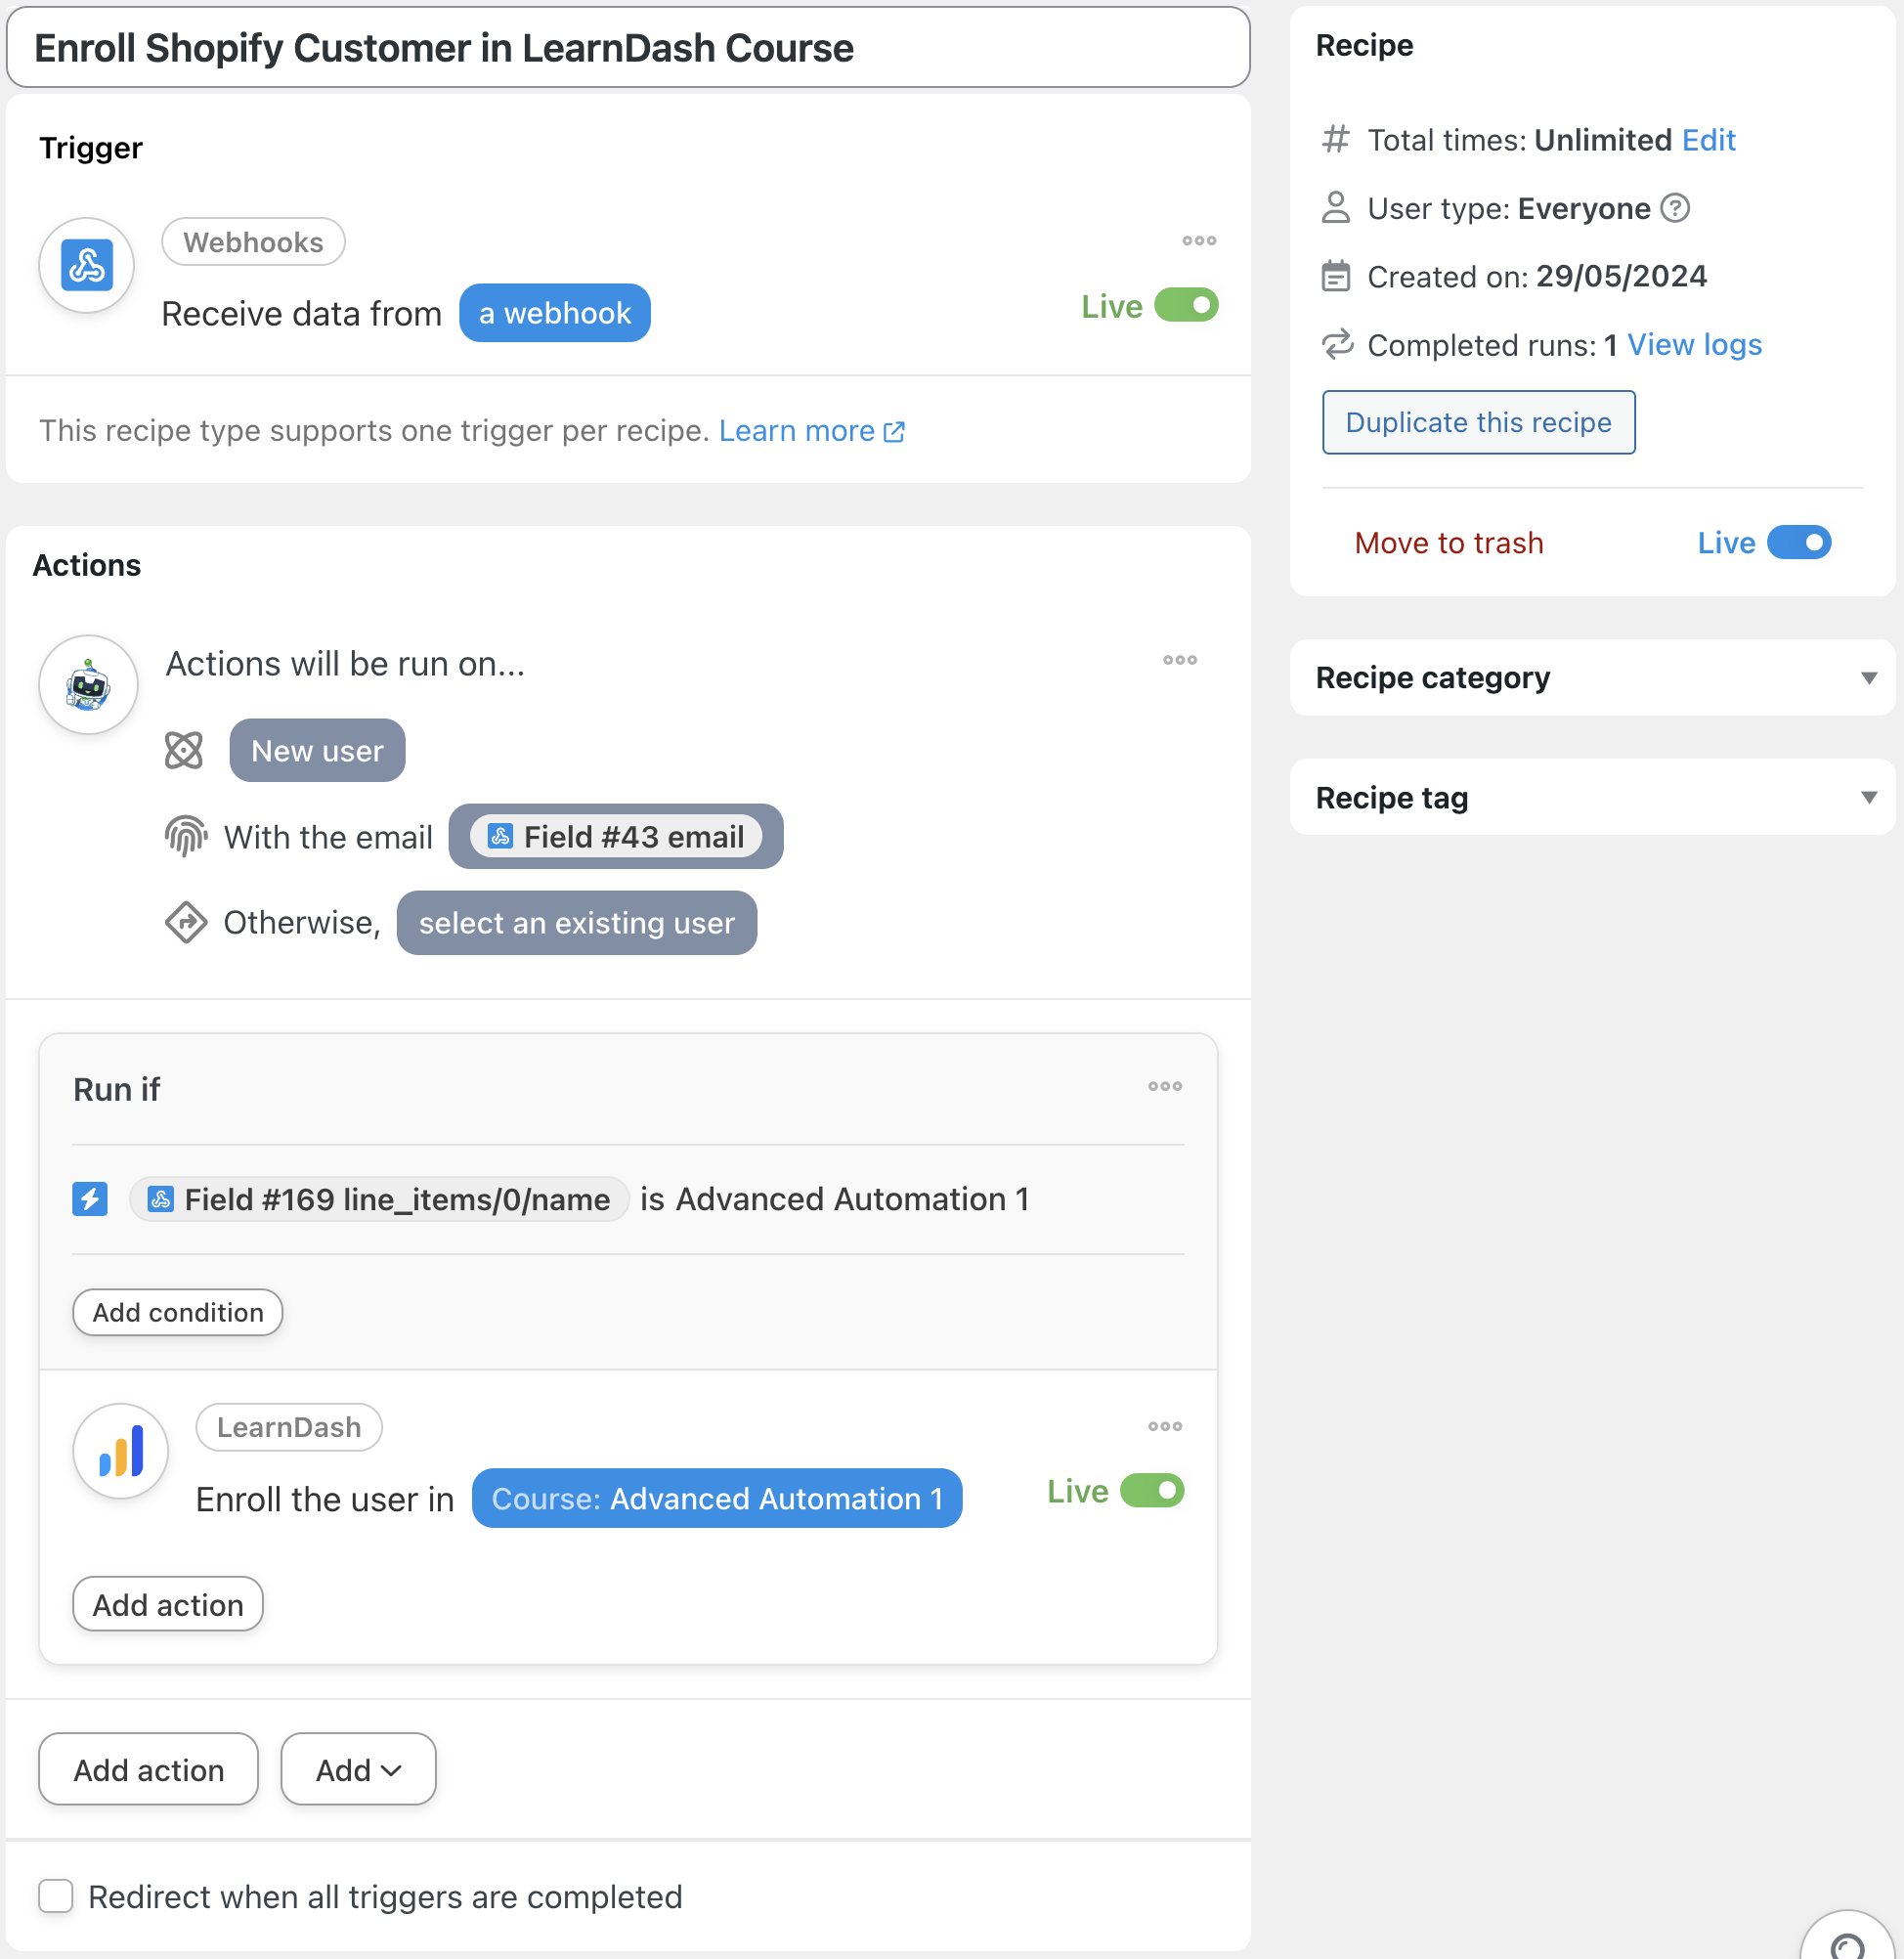Switch off the recipe Live toggle
Screen dimensions: 1904x1959
1798,543
